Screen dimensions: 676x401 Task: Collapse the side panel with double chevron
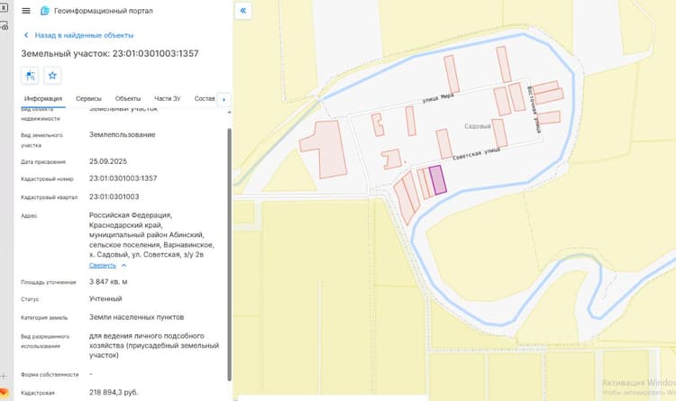[243, 10]
